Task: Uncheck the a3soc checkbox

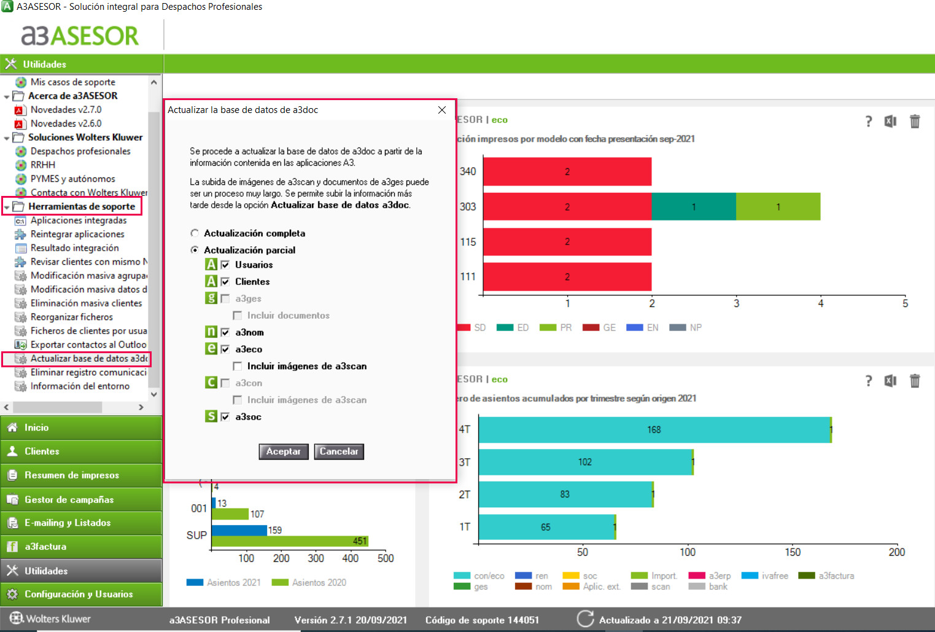Action: [225, 416]
